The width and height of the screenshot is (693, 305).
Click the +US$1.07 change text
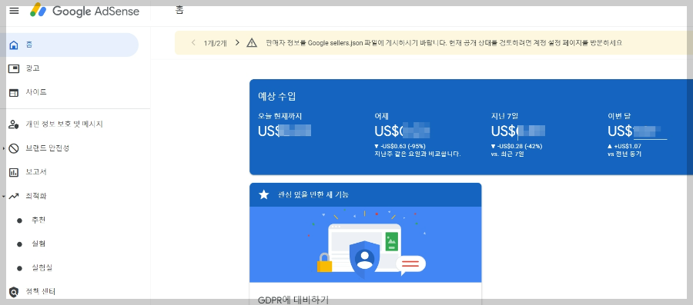624,146
